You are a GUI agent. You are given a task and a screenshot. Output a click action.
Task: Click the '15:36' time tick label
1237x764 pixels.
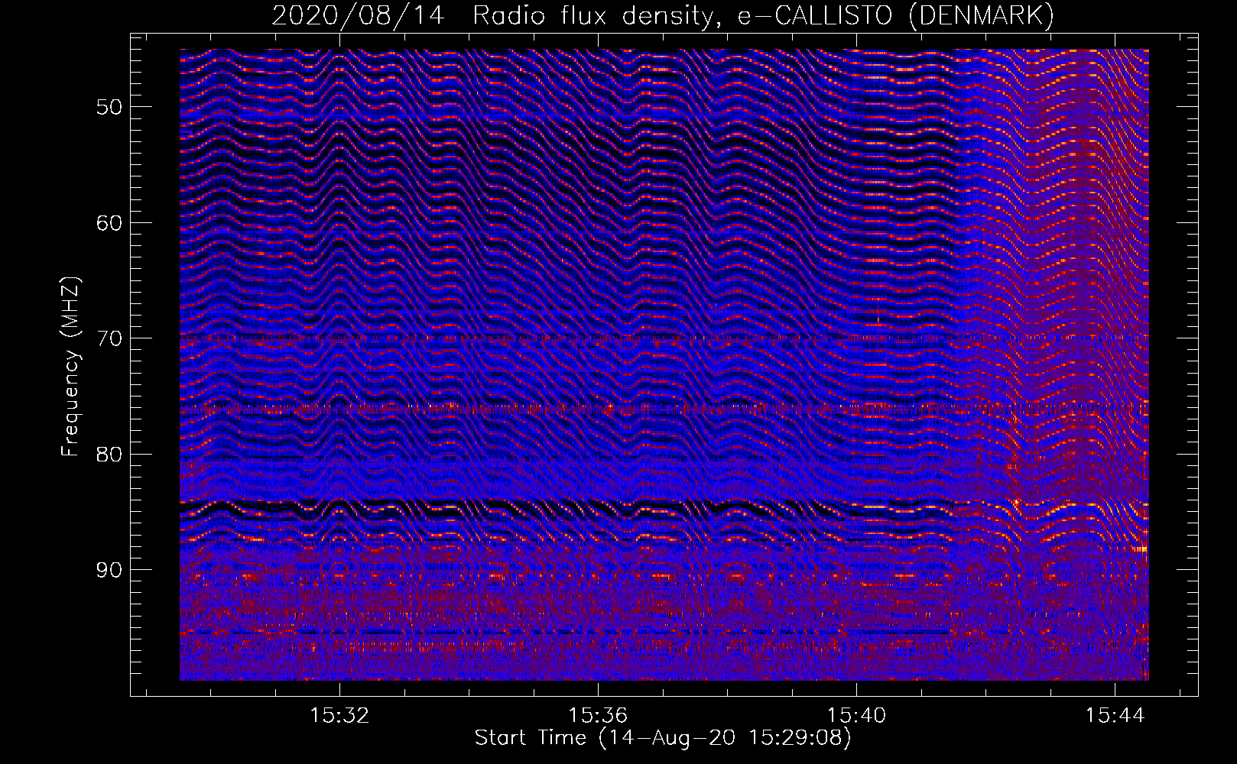click(x=598, y=715)
